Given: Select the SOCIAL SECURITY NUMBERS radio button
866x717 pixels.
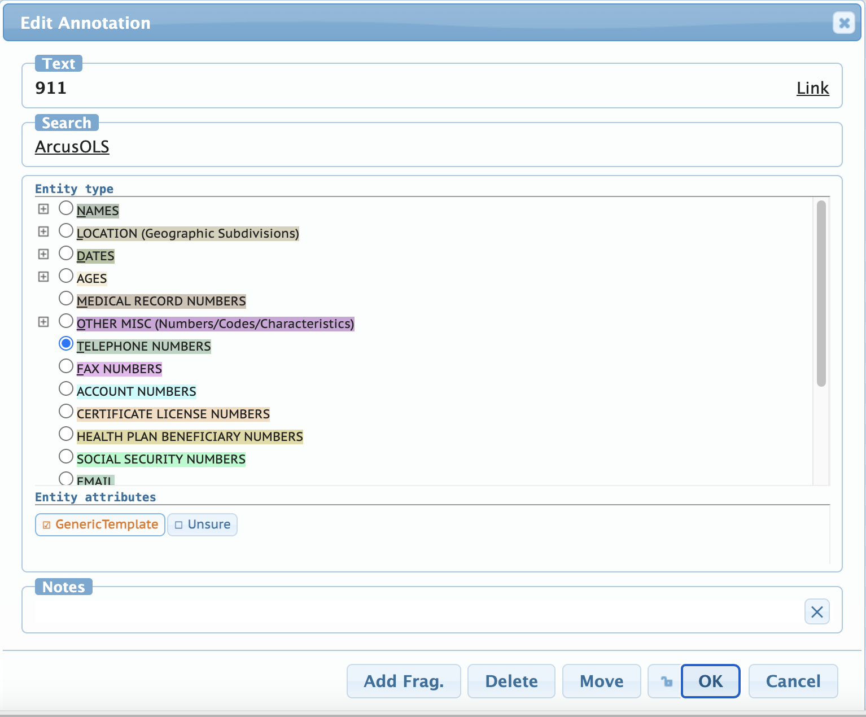Looking at the screenshot, I should click(66, 456).
